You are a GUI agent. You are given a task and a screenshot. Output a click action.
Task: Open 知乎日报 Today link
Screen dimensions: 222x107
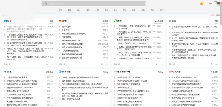[106, 72]
